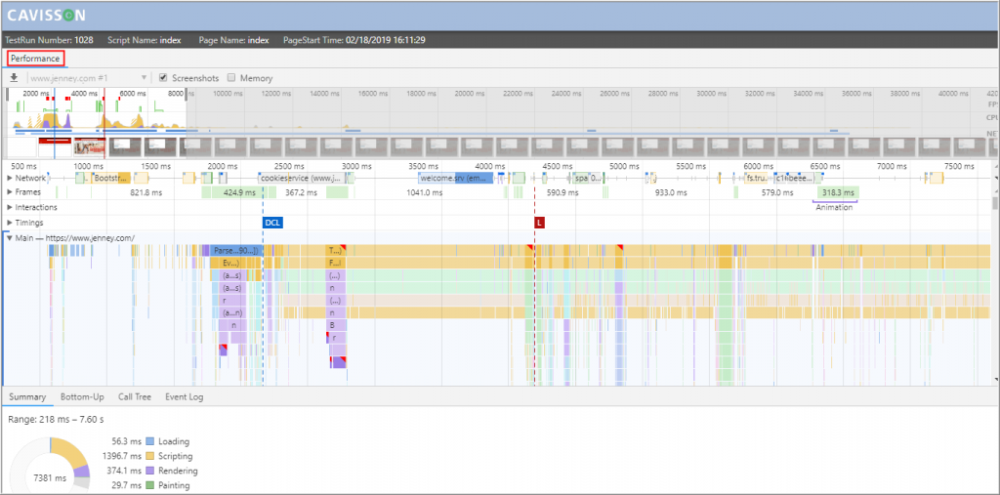Image resolution: width=1000 pixels, height=495 pixels.
Task: Select the Ev... flame chart block
Action: (x=230, y=263)
